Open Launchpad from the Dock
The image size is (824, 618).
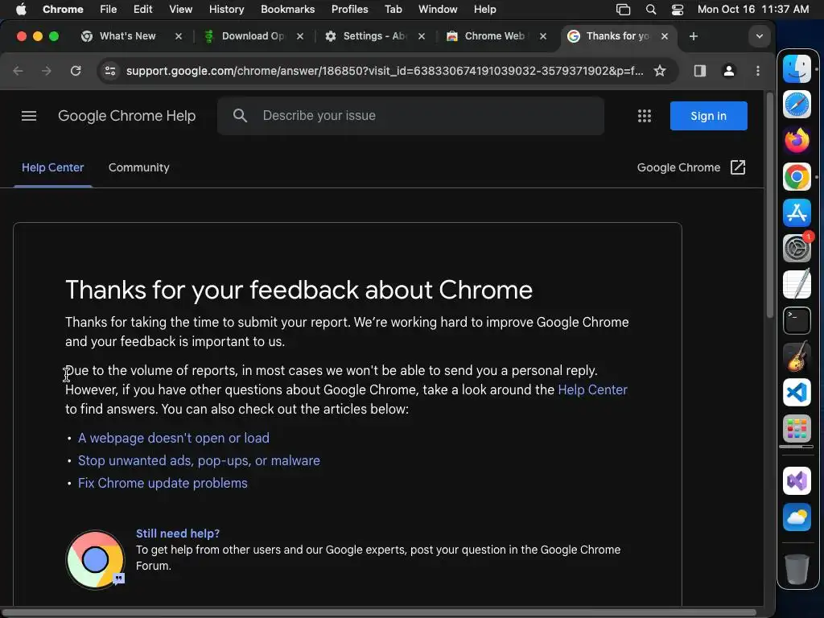coord(797,428)
